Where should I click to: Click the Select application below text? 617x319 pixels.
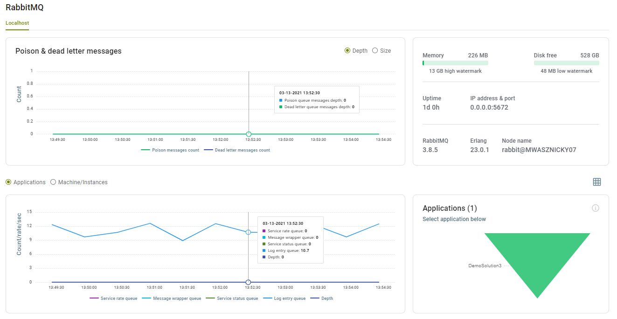tap(454, 219)
